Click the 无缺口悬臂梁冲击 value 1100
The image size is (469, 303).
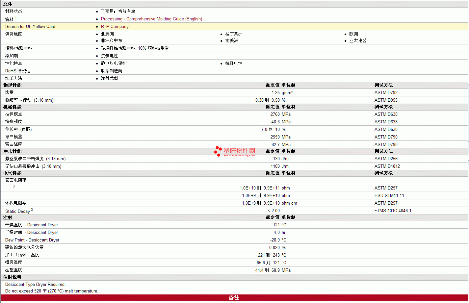coord(275,166)
